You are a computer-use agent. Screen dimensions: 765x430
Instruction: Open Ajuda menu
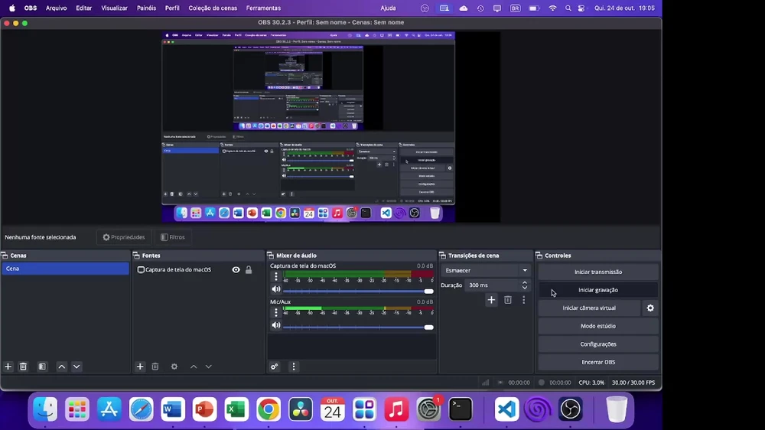coord(389,8)
